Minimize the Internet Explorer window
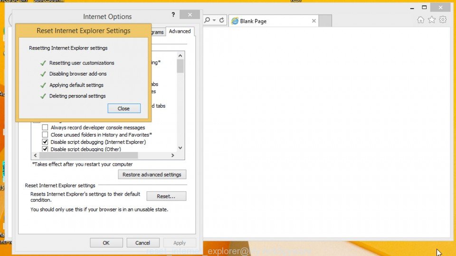The image size is (456, 256). [x=412, y=8]
